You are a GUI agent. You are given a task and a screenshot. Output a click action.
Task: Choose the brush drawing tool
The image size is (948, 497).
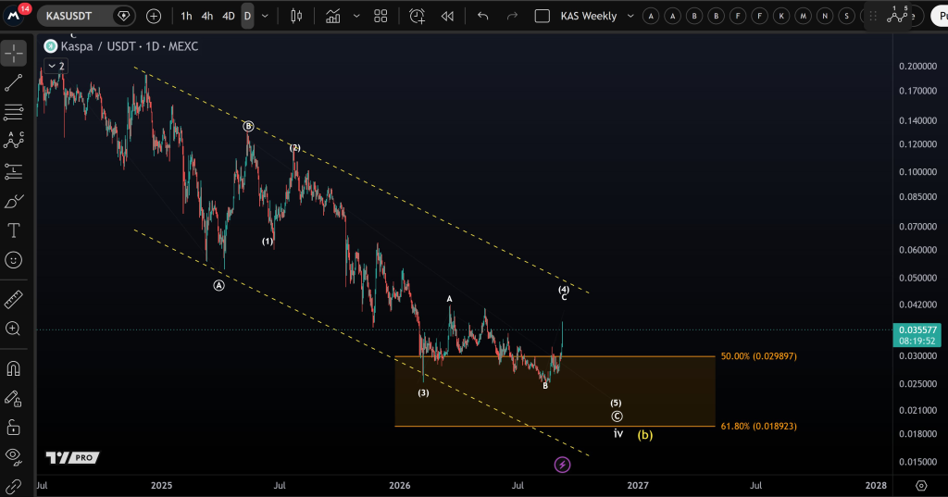pos(13,202)
